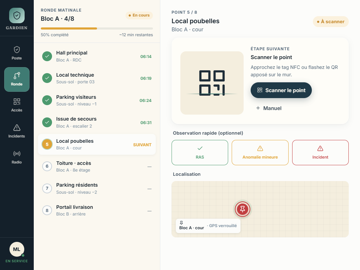Viewport: 360px width, 270px height.
Task: Click the 06:31 timestamp
Action: click(x=146, y=123)
